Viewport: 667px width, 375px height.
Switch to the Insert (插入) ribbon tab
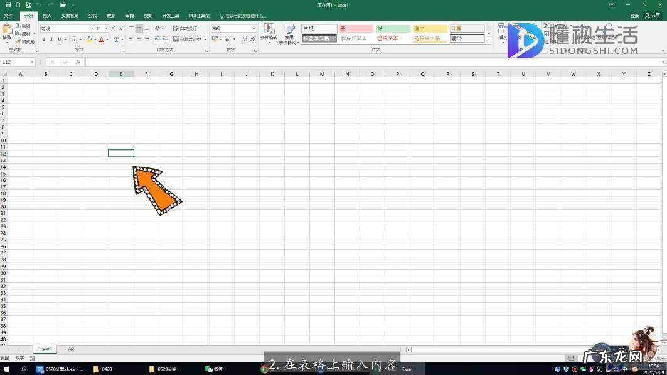tap(47, 16)
